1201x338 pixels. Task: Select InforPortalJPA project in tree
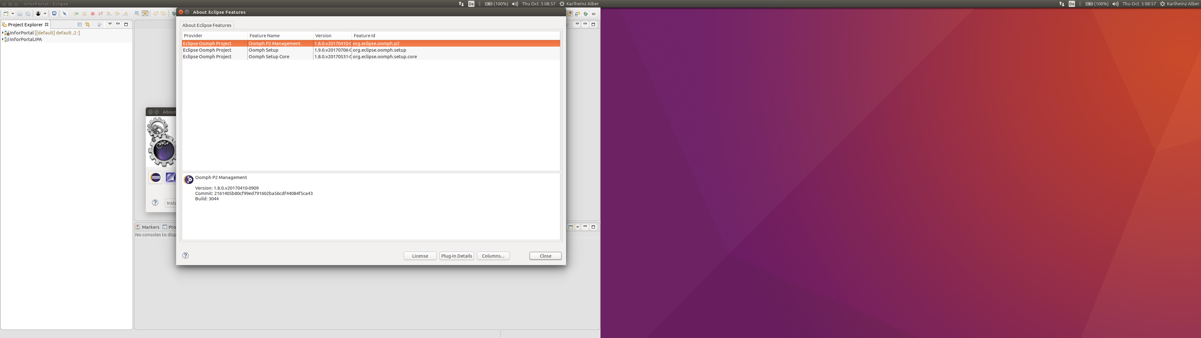(x=26, y=40)
